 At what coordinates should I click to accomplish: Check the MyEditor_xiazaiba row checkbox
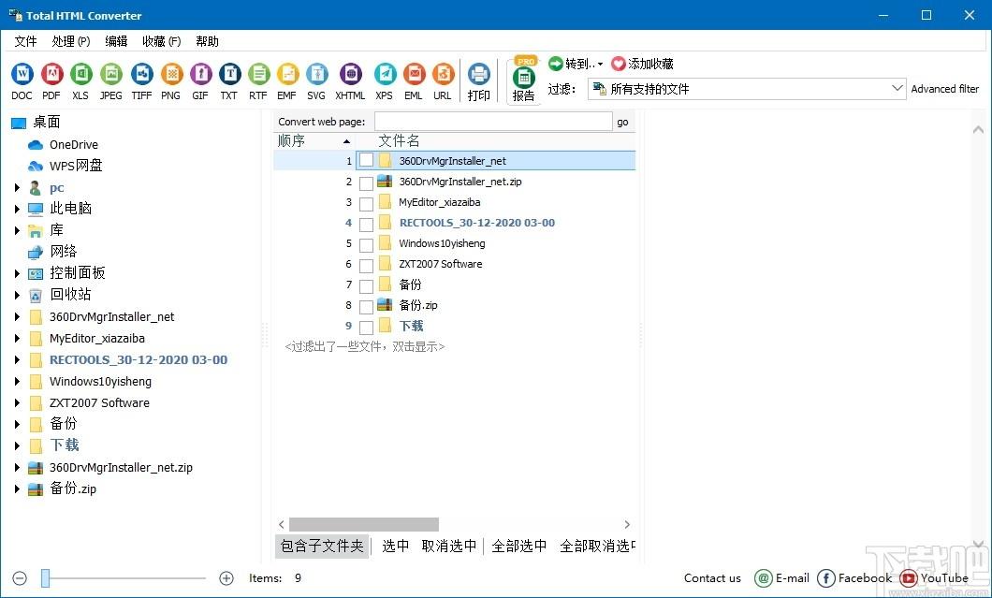click(366, 204)
